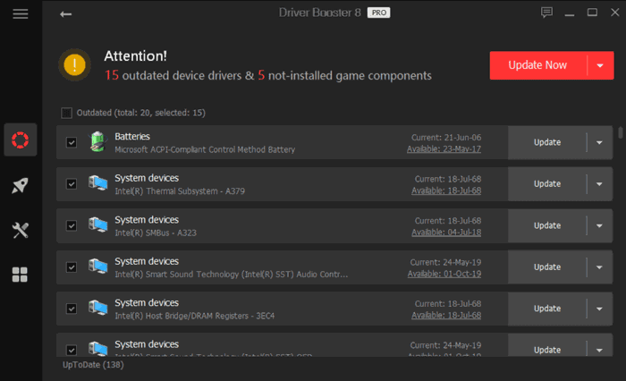
Task: Select Intel(R) Thermal Subsystem - A379 text
Action: tap(180, 191)
